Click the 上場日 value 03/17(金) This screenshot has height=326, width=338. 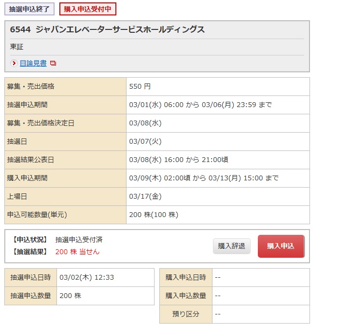click(145, 196)
